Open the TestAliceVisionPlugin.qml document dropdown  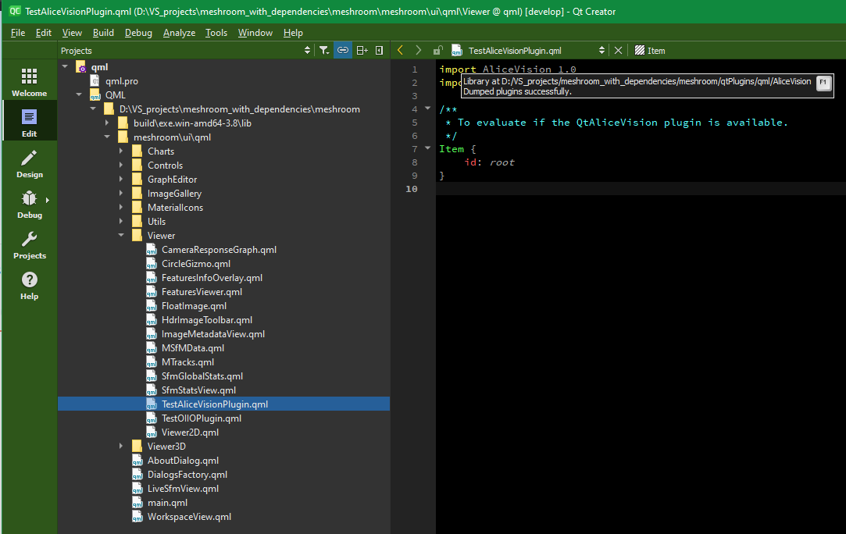601,49
